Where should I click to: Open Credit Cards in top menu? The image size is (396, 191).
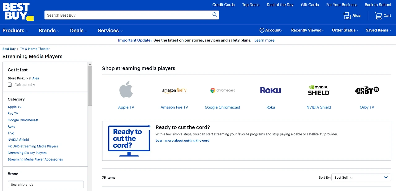223,5
